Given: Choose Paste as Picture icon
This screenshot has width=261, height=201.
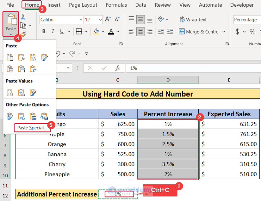Looking at the screenshot, I should (x=33, y=116).
